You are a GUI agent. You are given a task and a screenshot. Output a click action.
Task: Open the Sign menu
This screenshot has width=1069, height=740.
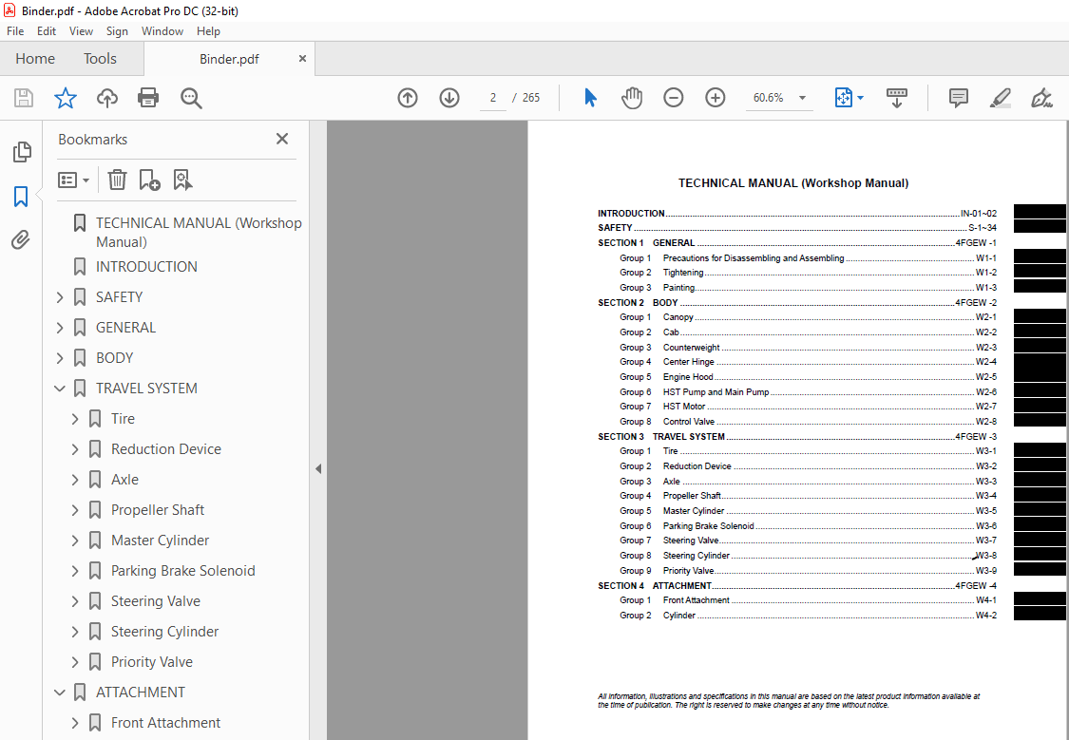pyautogui.click(x=117, y=31)
